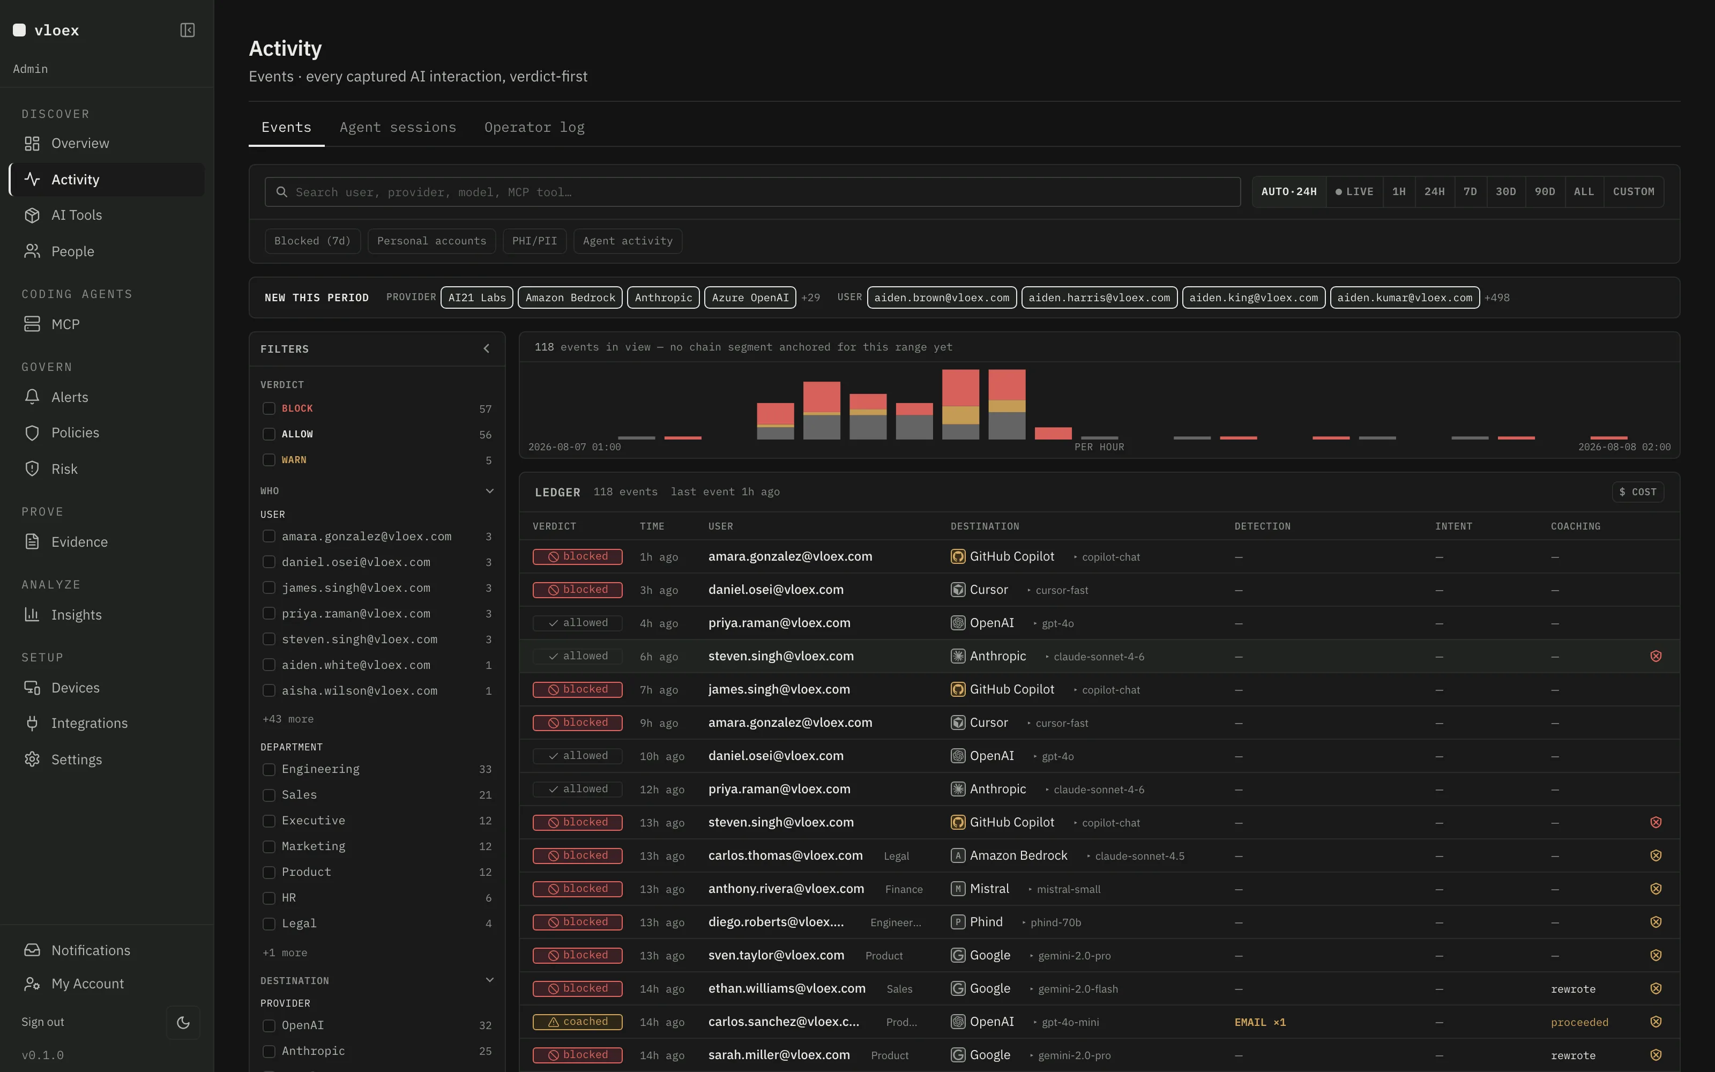Filter by Anthropic new provider chip
The height and width of the screenshot is (1072, 1715).
tap(663, 298)
